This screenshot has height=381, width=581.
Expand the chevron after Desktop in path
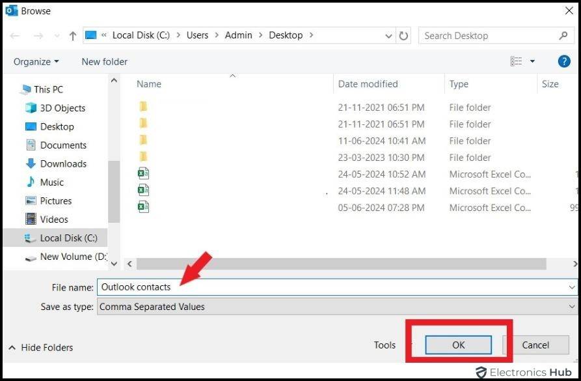tap(311, 35)
